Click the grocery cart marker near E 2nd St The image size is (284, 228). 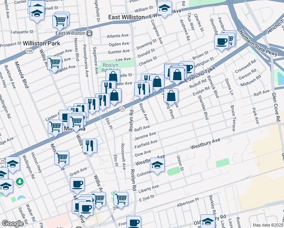coord(121,198)
